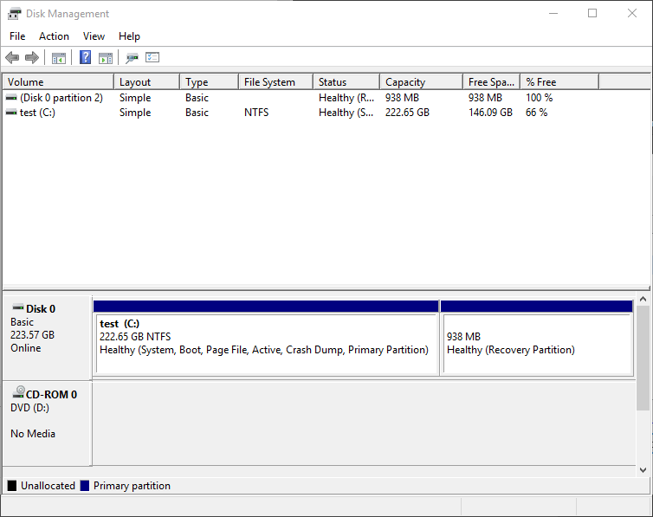Click the Back arrow toolbar icon
The image size is (653, 517).
click(x=12, y=58)
